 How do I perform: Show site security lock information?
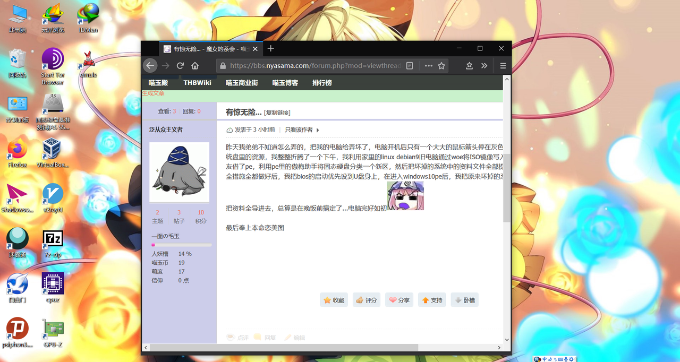tap(223, 66)
